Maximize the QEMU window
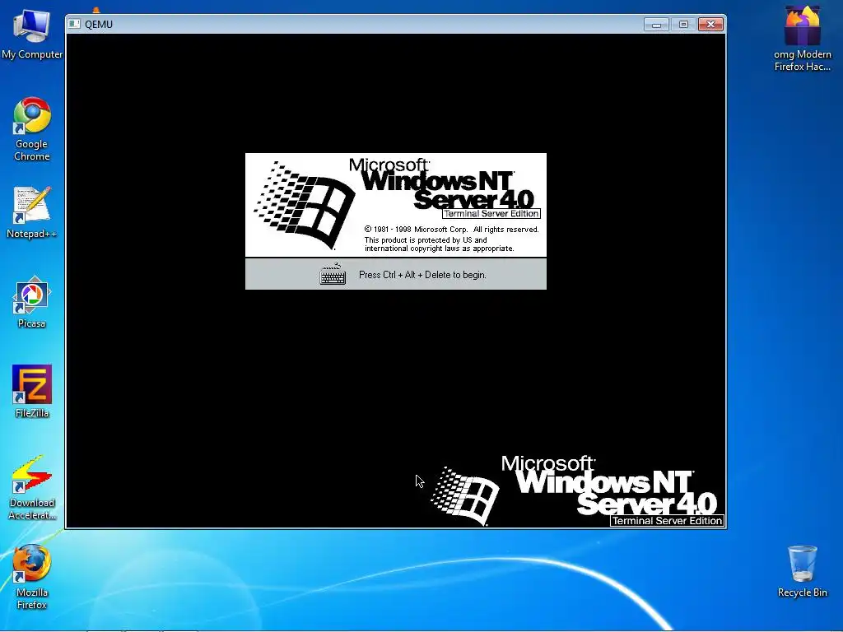This screenshot has height=632, width=843. tap(683, 24)
